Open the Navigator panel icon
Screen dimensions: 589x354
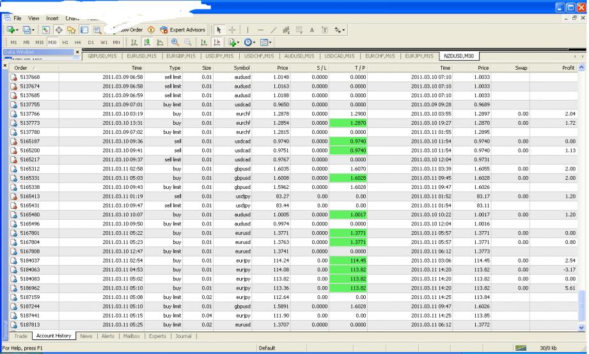71,29
